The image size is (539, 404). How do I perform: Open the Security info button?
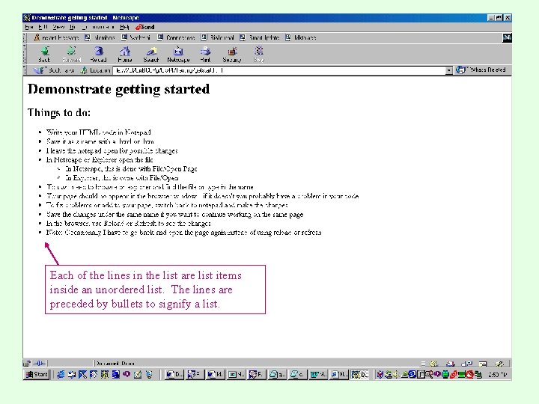tap(232, 55)
